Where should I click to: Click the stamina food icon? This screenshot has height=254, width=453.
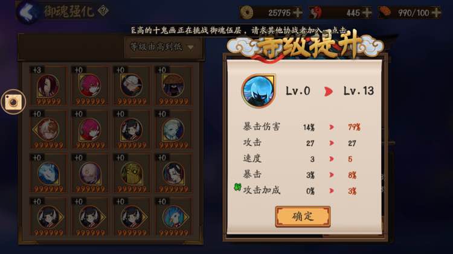point(385,13)
